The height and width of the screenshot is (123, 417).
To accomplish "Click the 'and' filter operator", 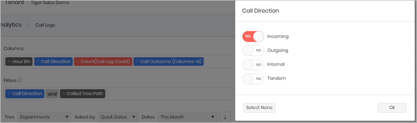I will coord(52,94).
